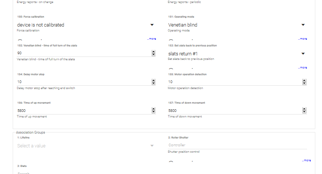Click the Time of down movement field

(x=234, y=110)
